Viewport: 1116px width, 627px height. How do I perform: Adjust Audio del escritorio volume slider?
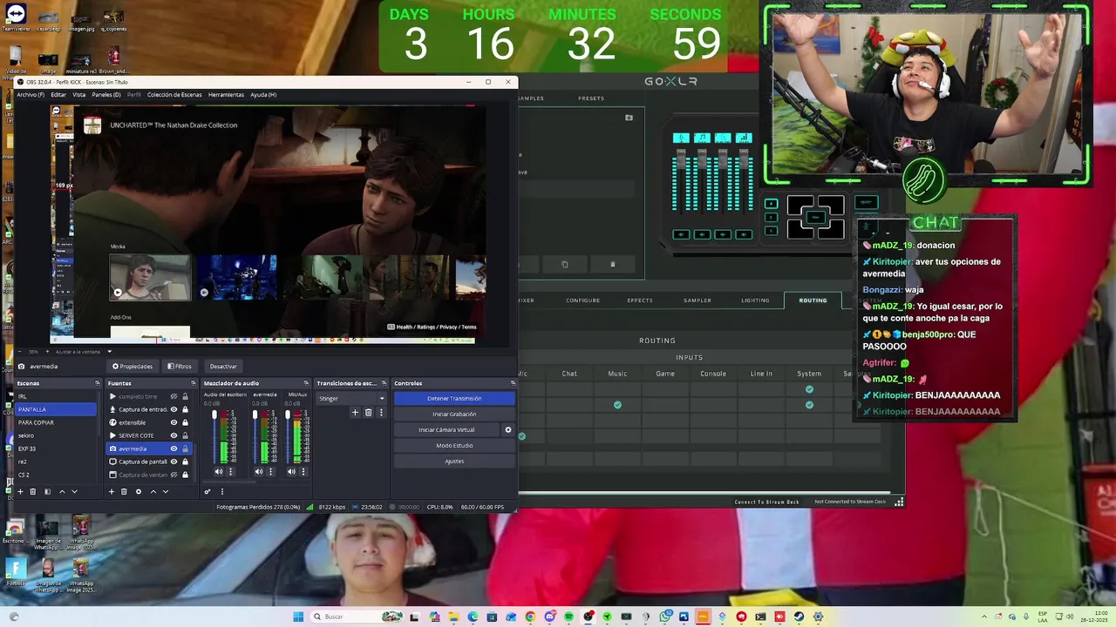pos(214,416)
